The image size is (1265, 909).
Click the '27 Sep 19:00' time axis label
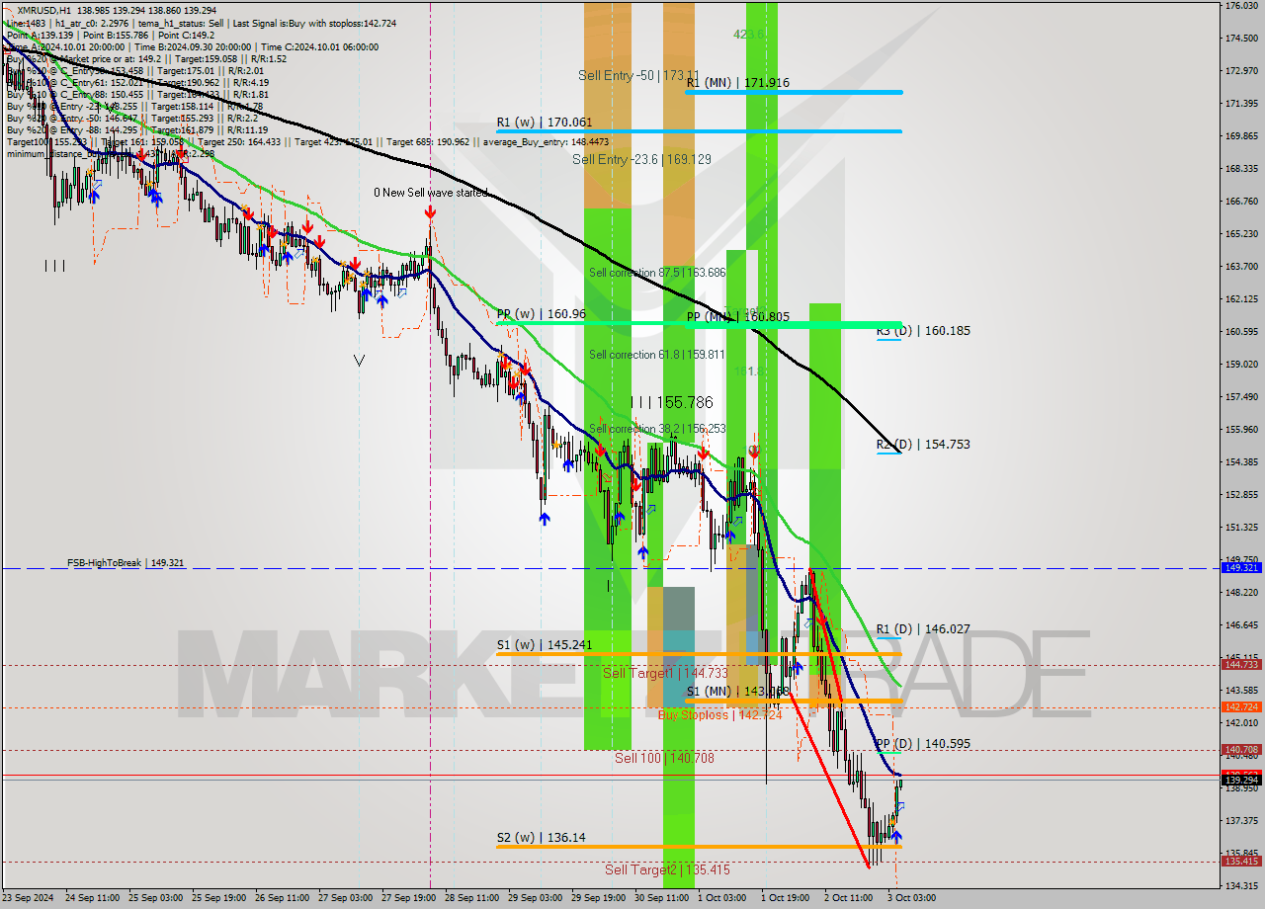410,898
